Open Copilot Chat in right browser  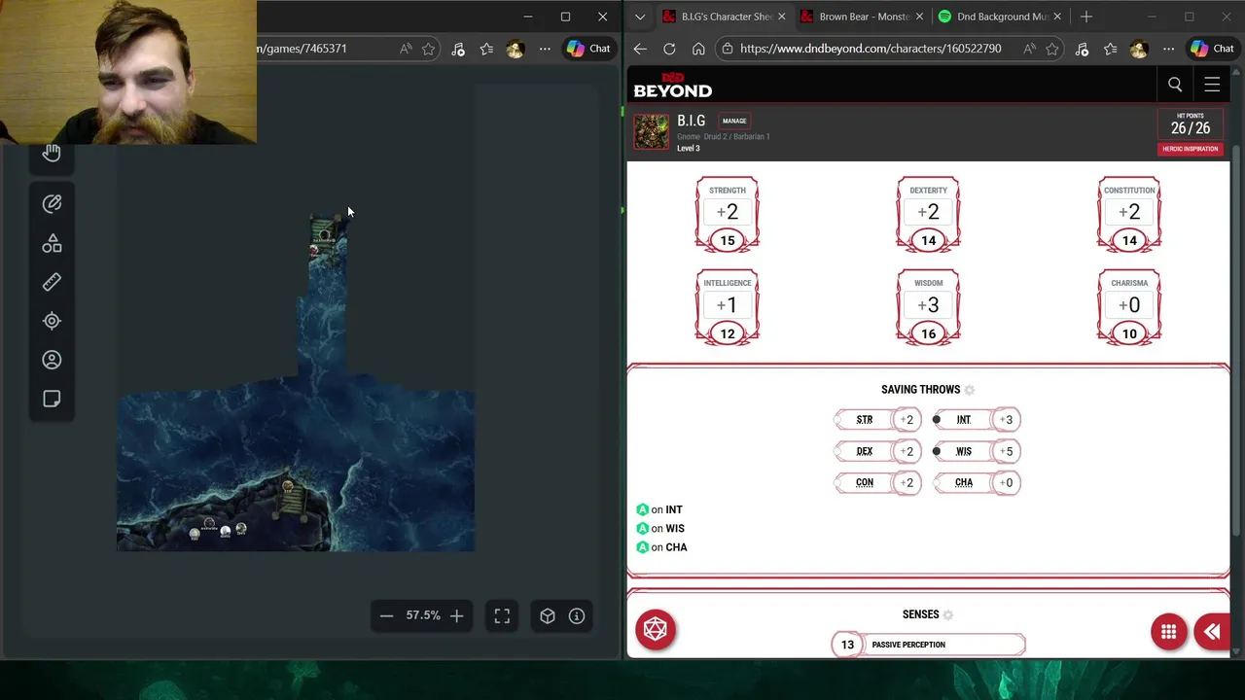point(1213,49)
